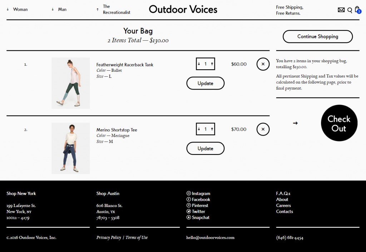Click the '606 Blanco St.' address text

[x=109, y=206]
